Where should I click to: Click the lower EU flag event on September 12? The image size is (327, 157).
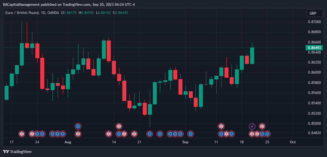point(221,134)
